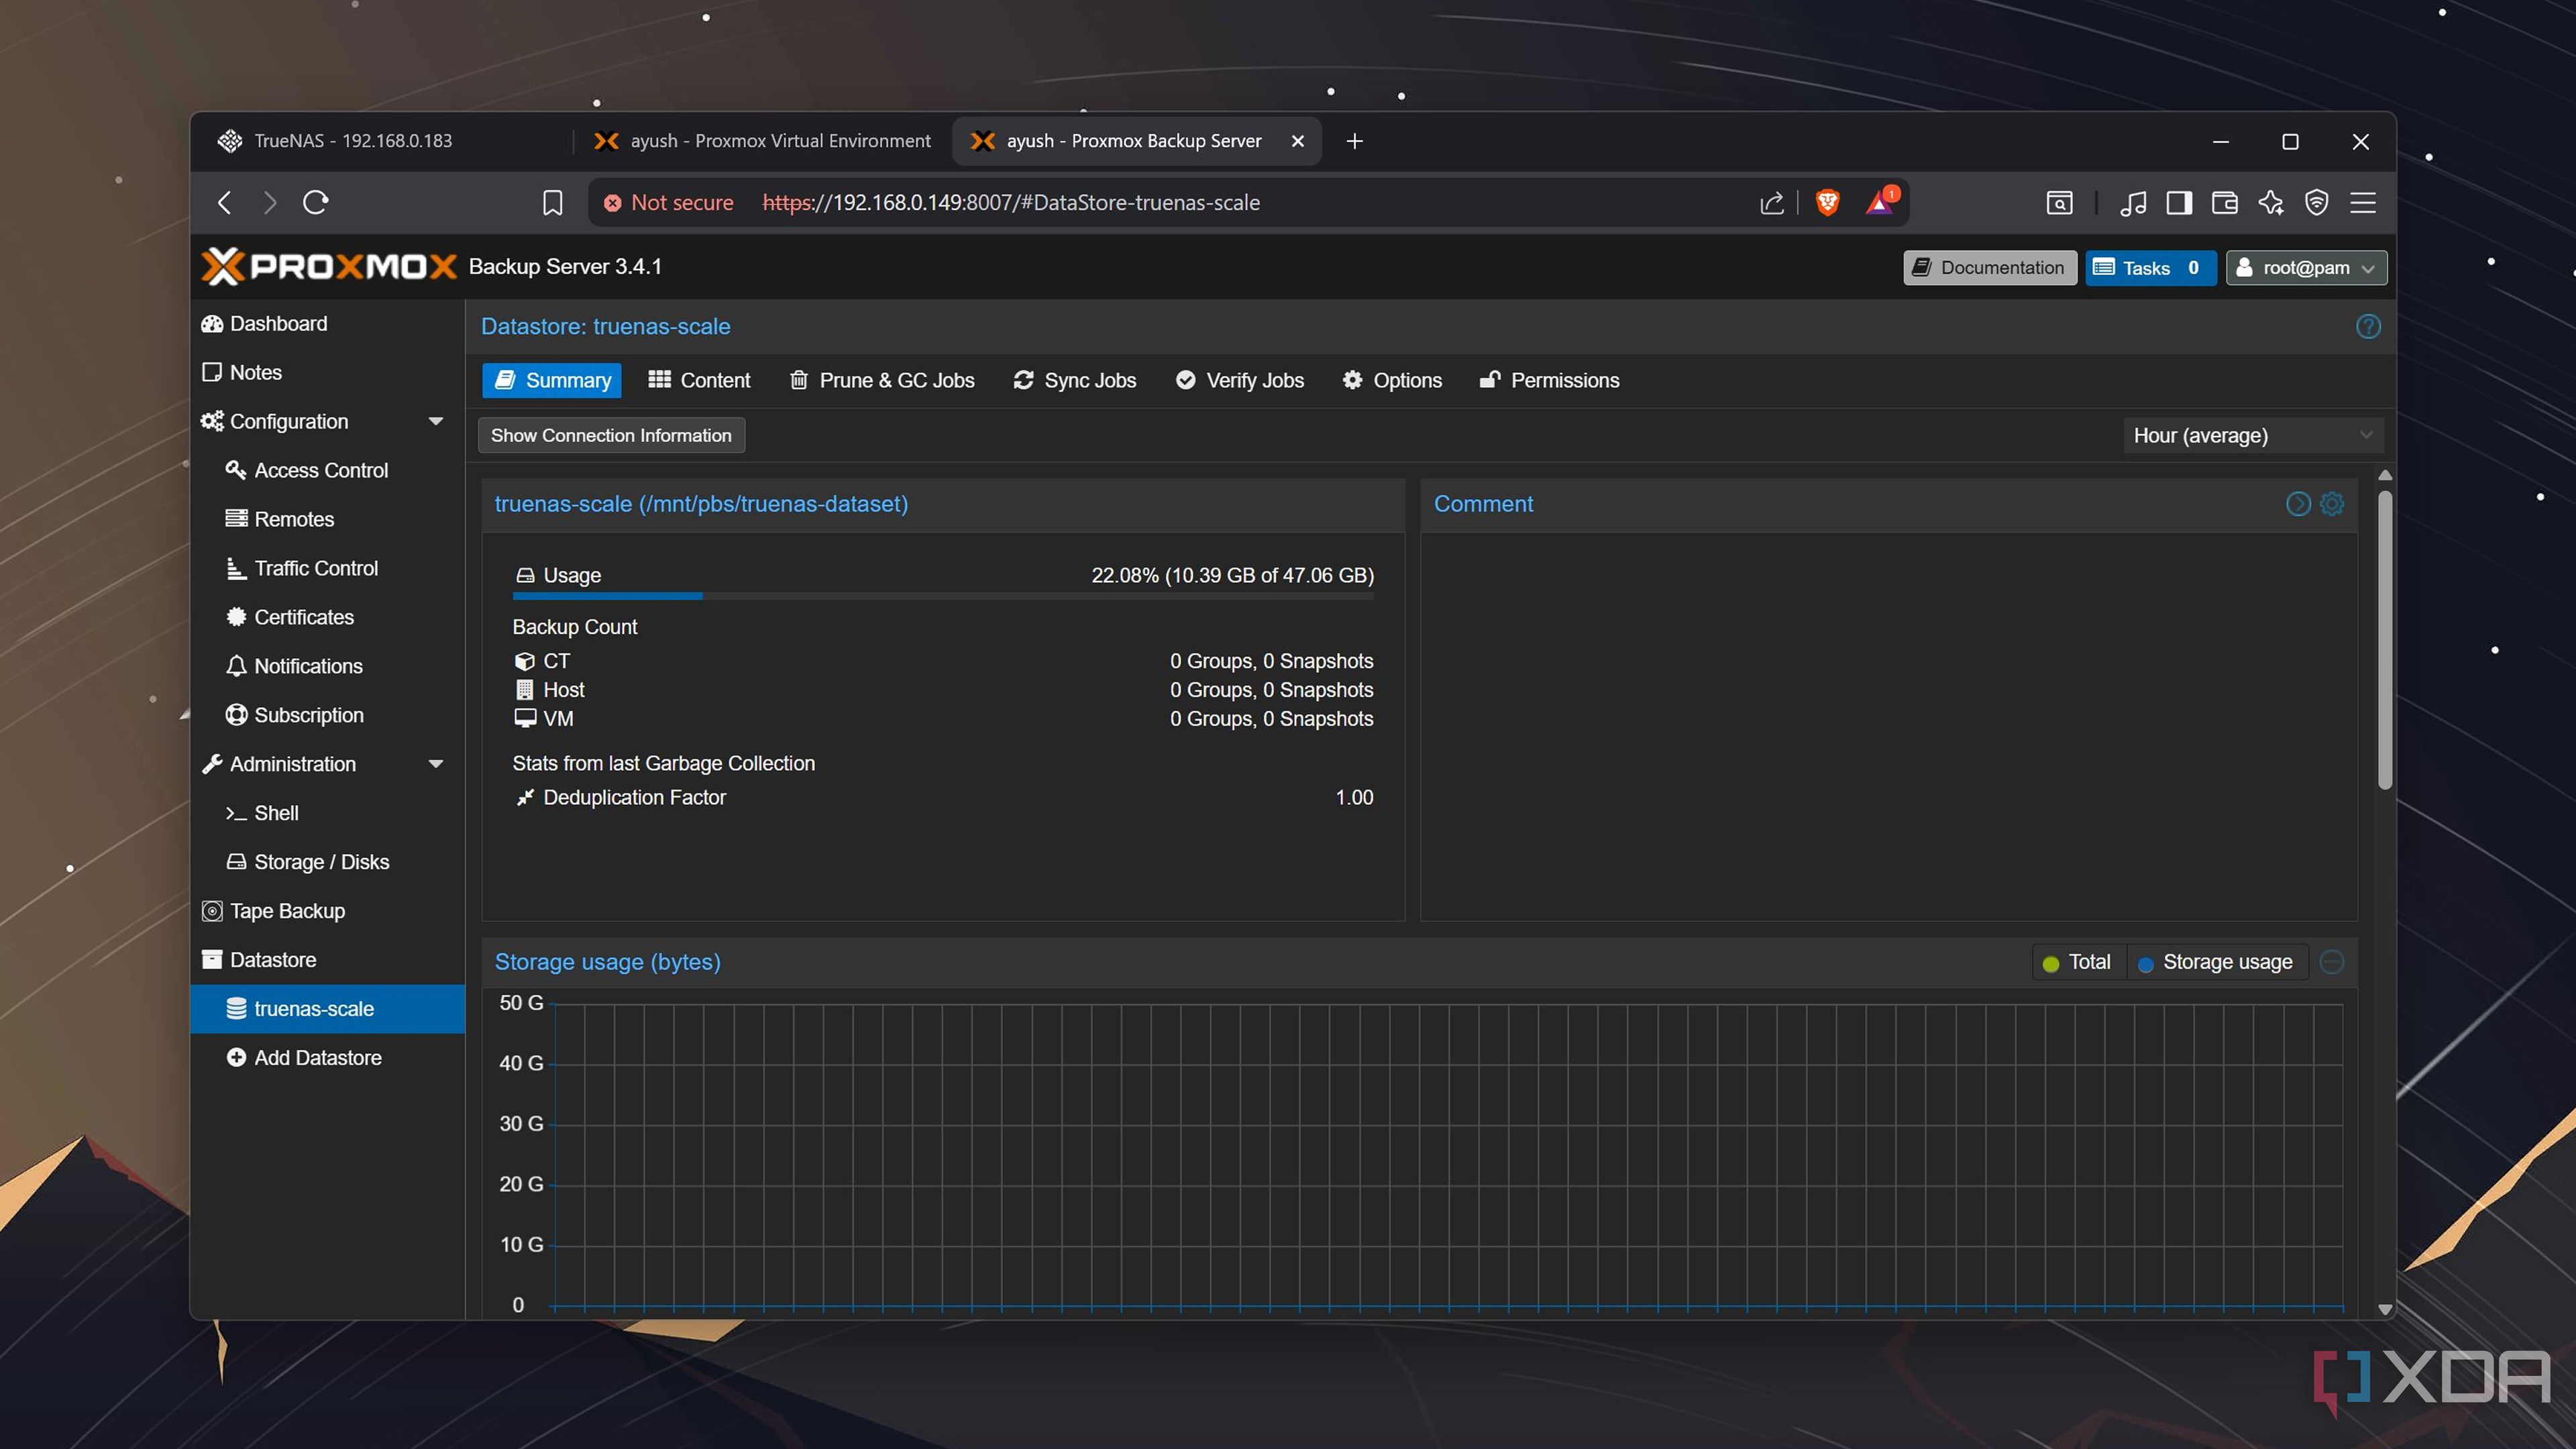Click the share page icon in address bar
The height and width of the screenshot is (1449, 2576).
tap(1772, 203)
